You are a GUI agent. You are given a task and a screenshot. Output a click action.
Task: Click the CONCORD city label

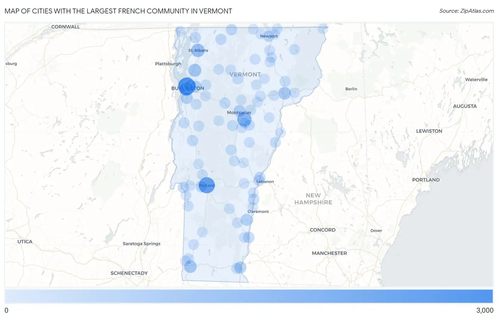tap(323, 230)
